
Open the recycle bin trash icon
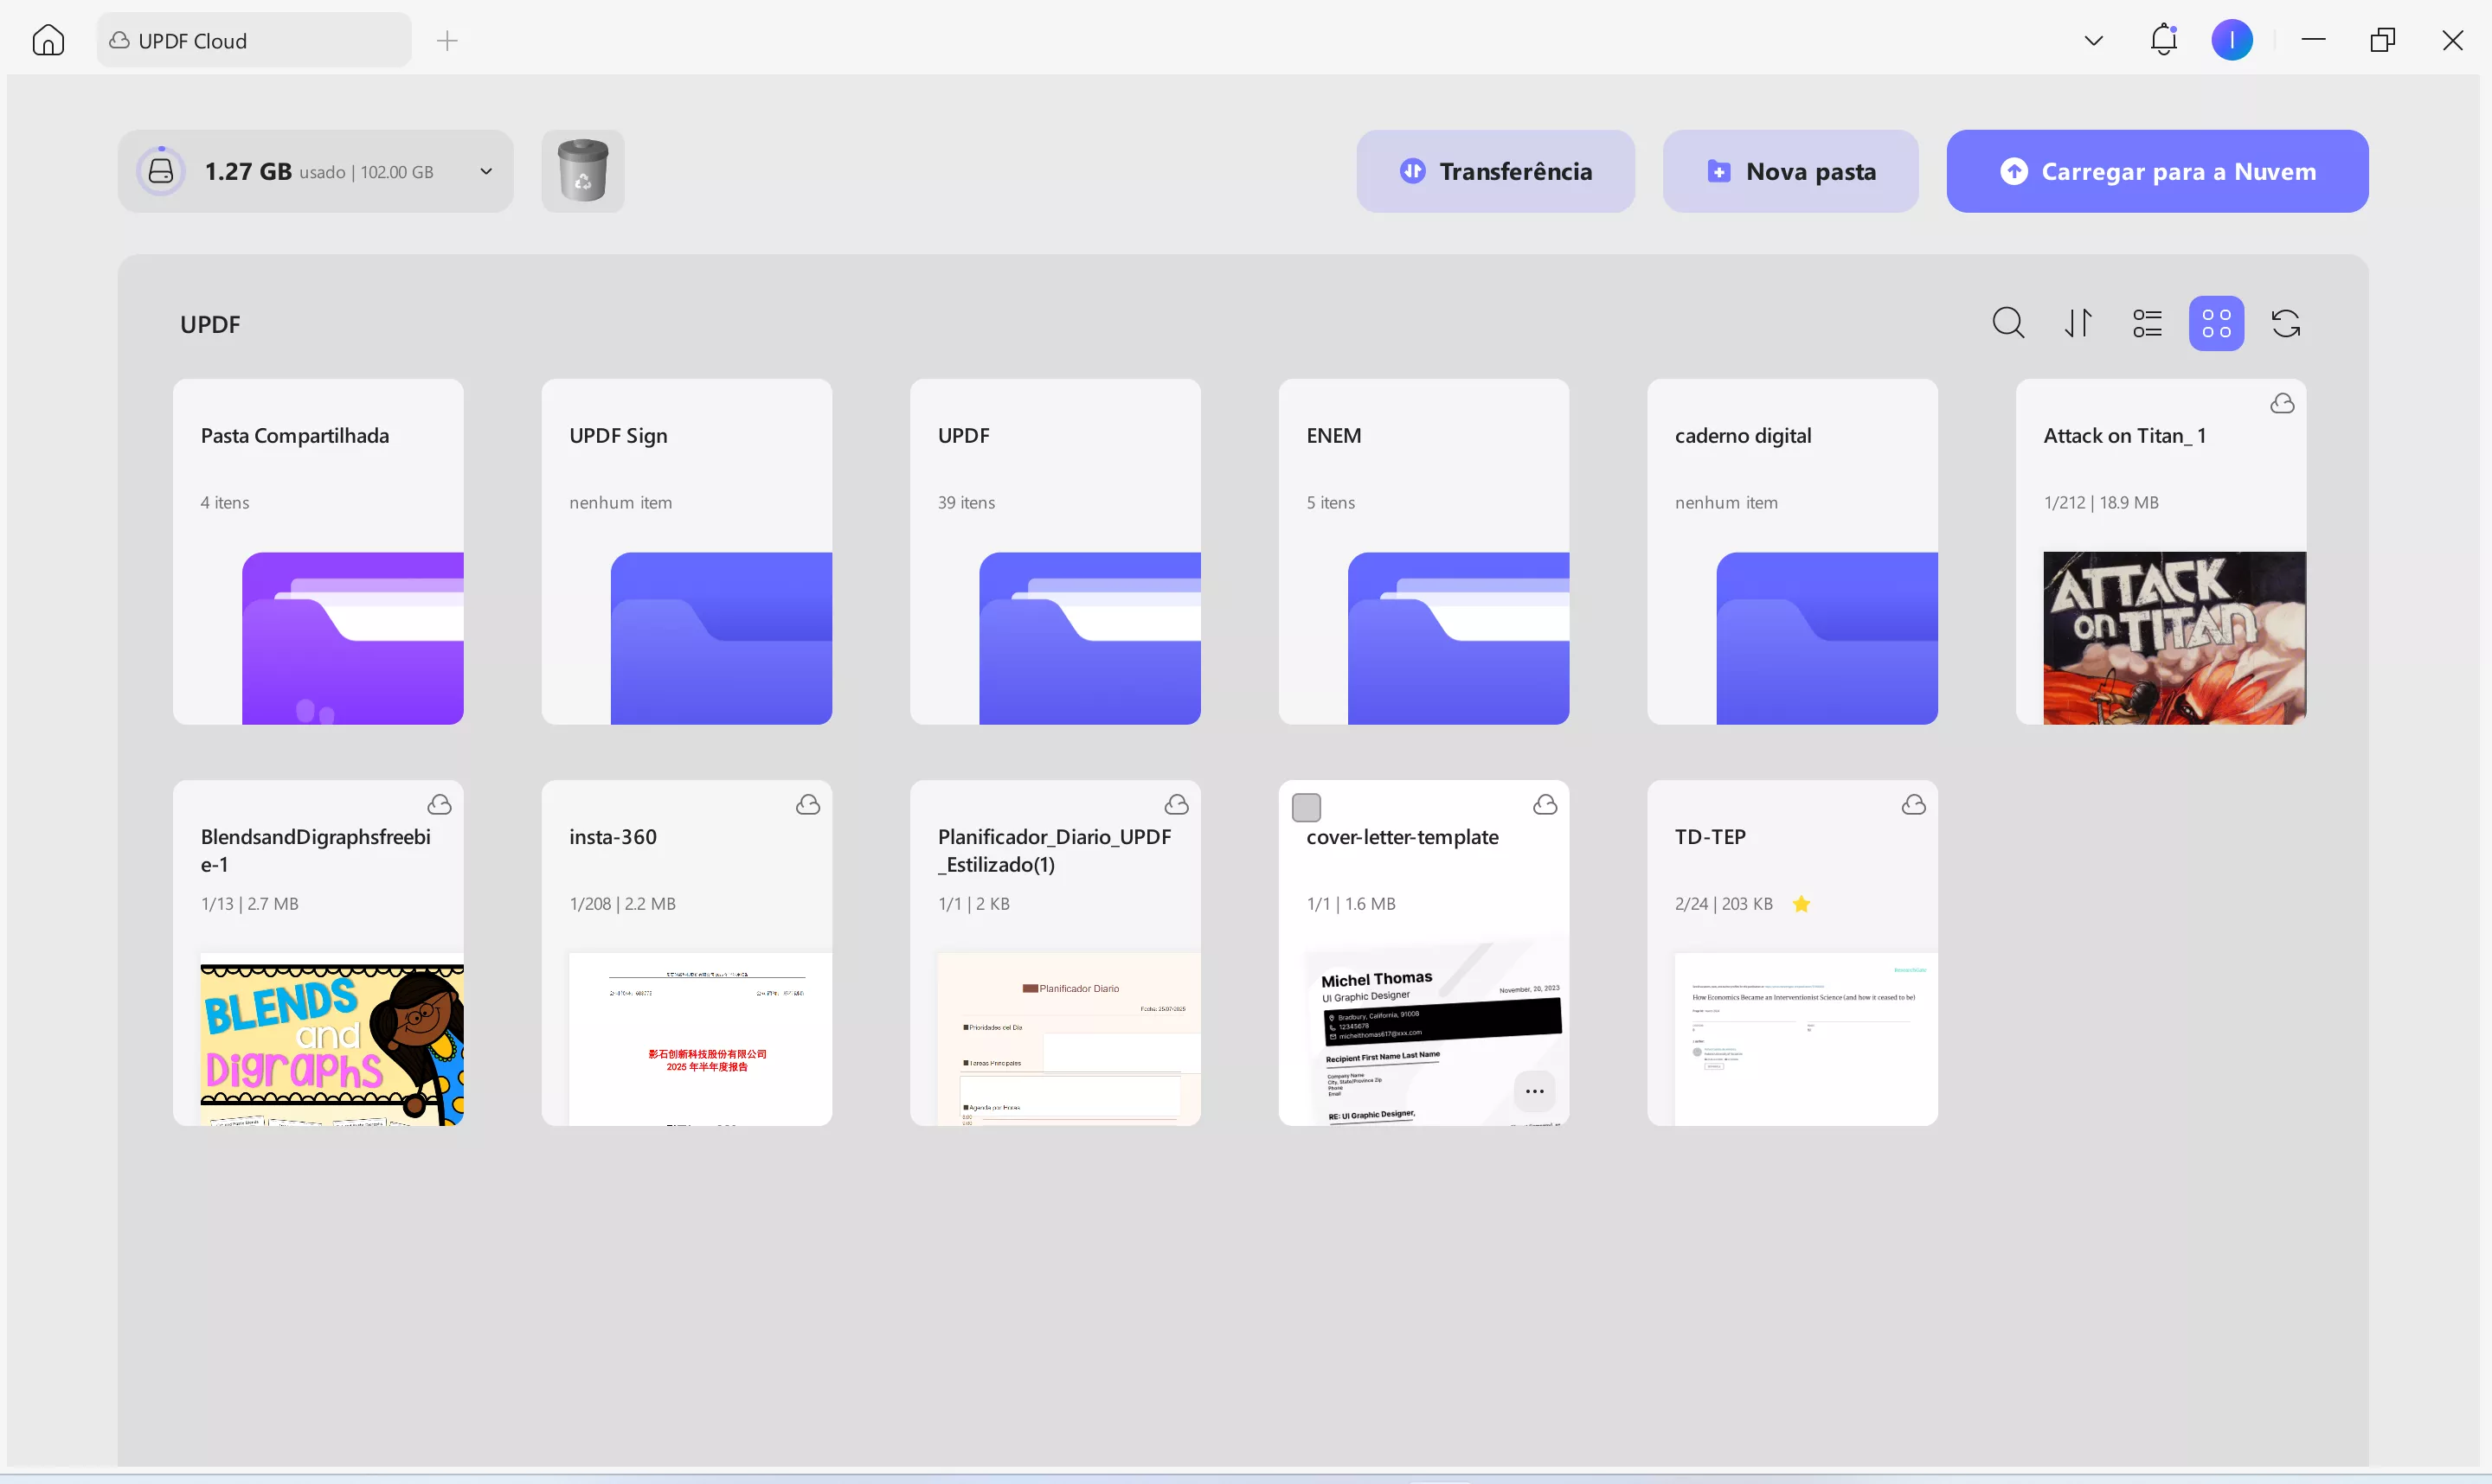(582, 171)
